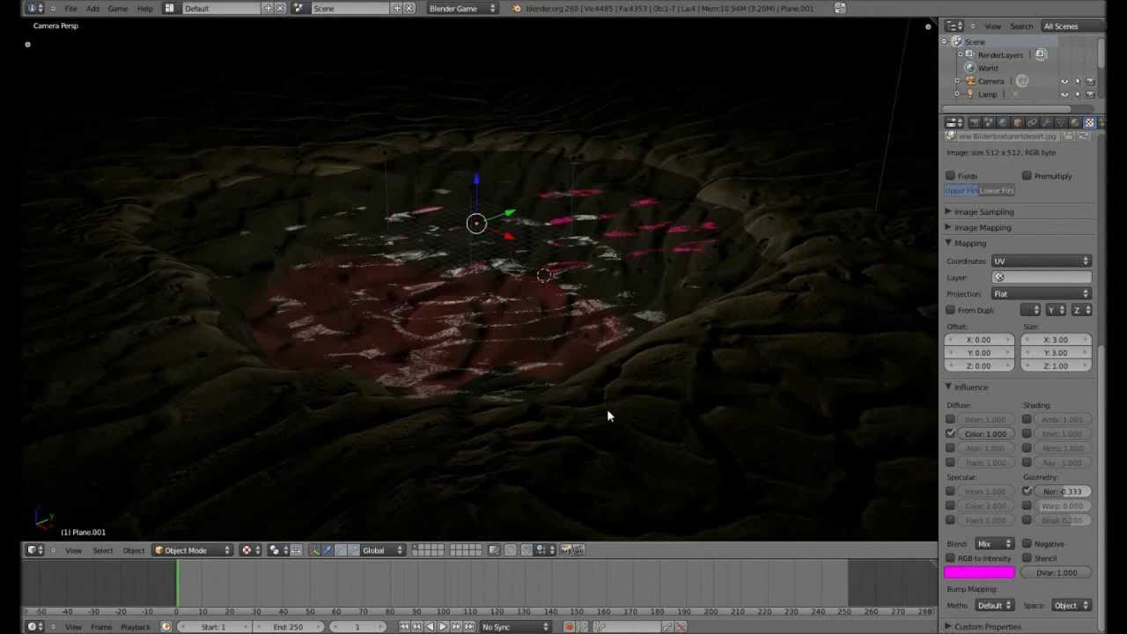The image size is (1127, 634).
Task: Open the Select menu in 3D view header
Action: point(103,550)
